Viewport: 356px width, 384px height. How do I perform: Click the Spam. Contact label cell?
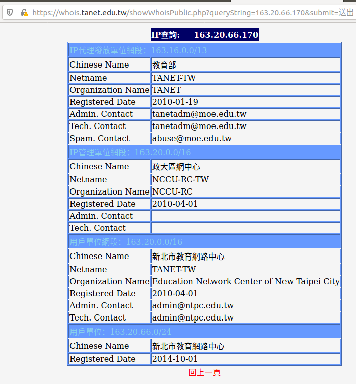(x=109, y=138)
